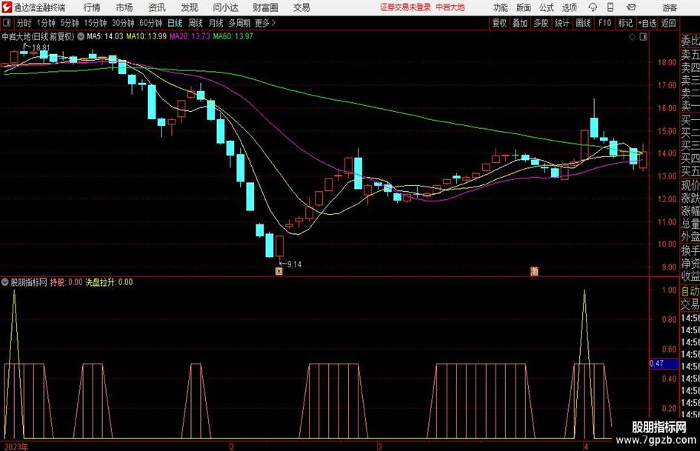The height and width of the screenshot is (451, 700).
Task: Click the 标记 mark button
Action: point(625,23)
